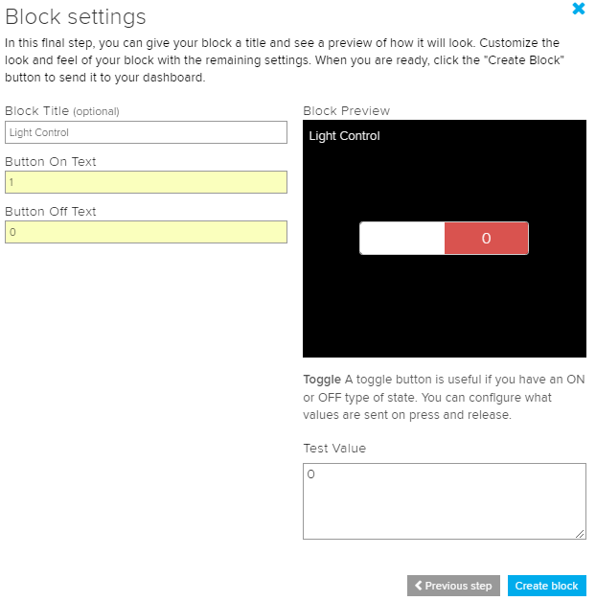
Task: Click the left-arrow icon on Previous step
Action: coord(419,586)
